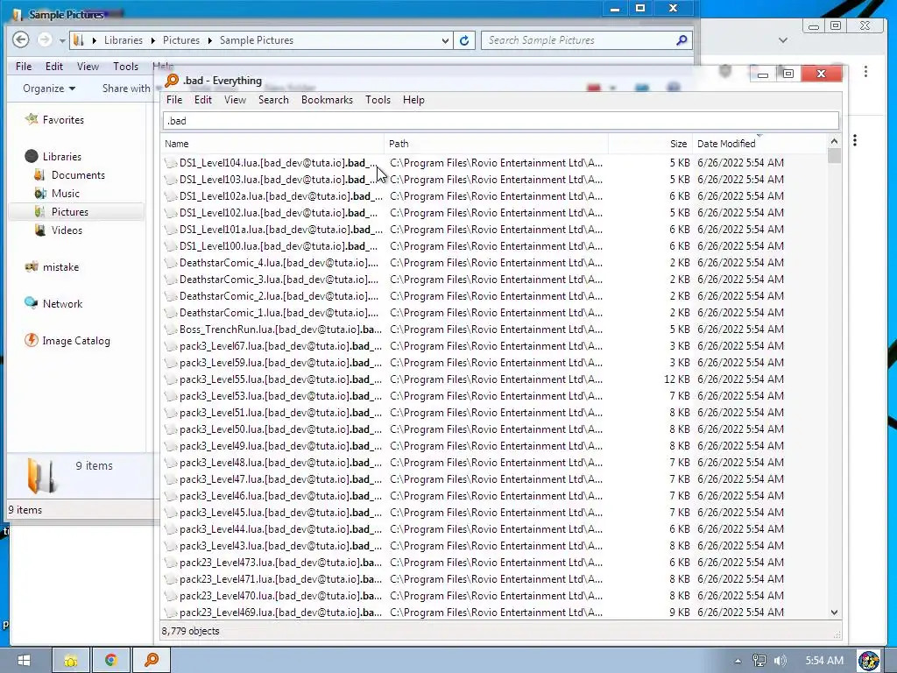
Task: Click the scroll down arrow in results list
Action: pyautogui.click(x=834, y=613)
